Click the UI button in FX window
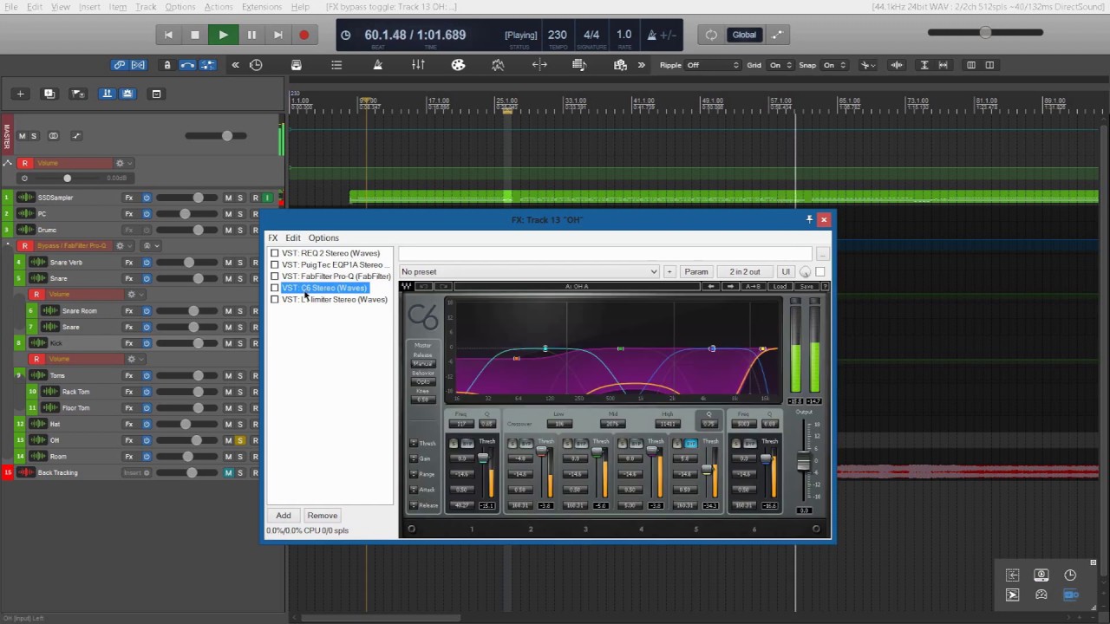Viewport: 1110px width, 624px height. click(x=786, y=272)
